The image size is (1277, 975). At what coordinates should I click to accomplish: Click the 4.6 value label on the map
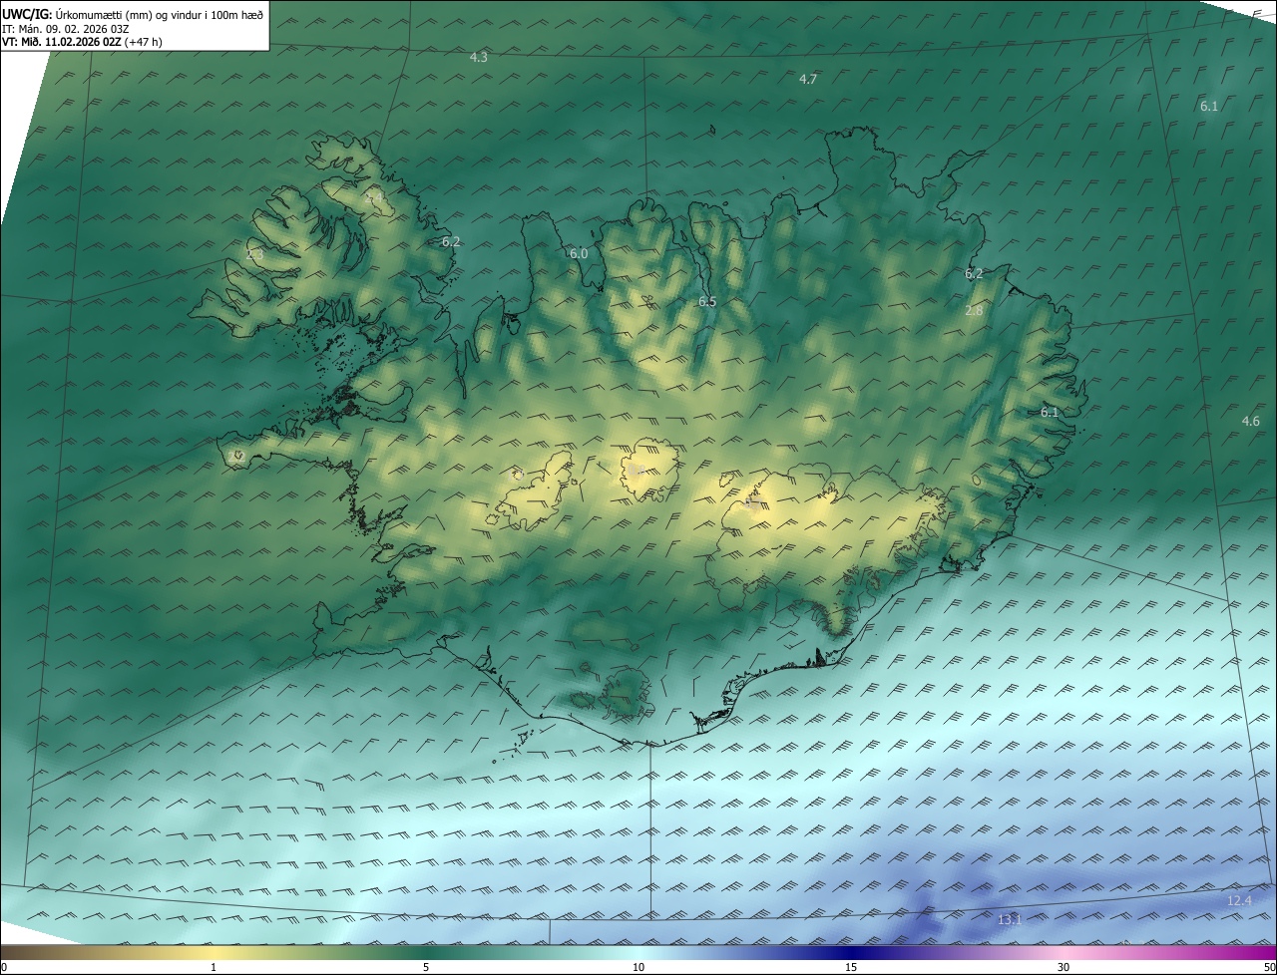pos(1250,422)
